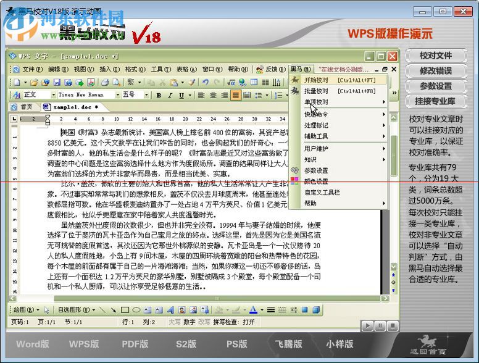Save the document with the floppy icon
479x363 pixels.
coord(57,82)
